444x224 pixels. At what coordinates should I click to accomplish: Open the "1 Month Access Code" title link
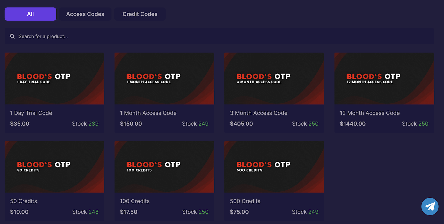(148, 113)
